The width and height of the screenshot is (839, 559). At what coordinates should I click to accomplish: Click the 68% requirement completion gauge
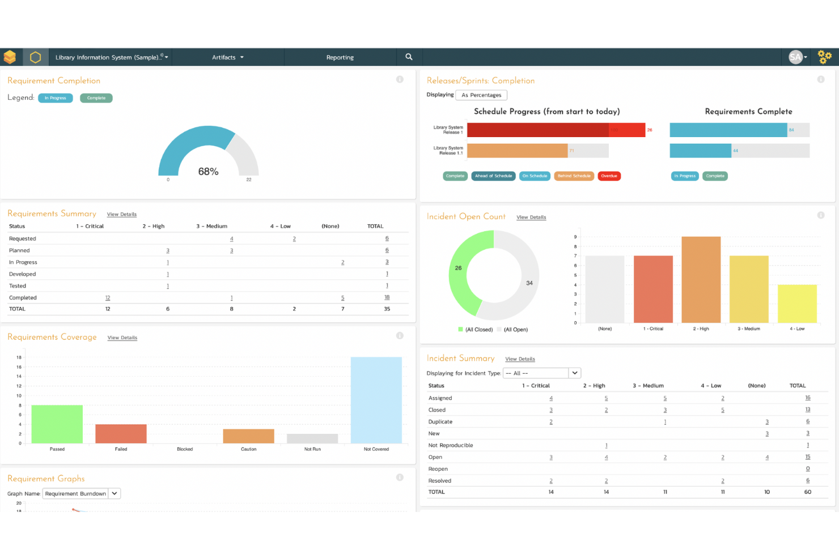click(x=208, y=151)
